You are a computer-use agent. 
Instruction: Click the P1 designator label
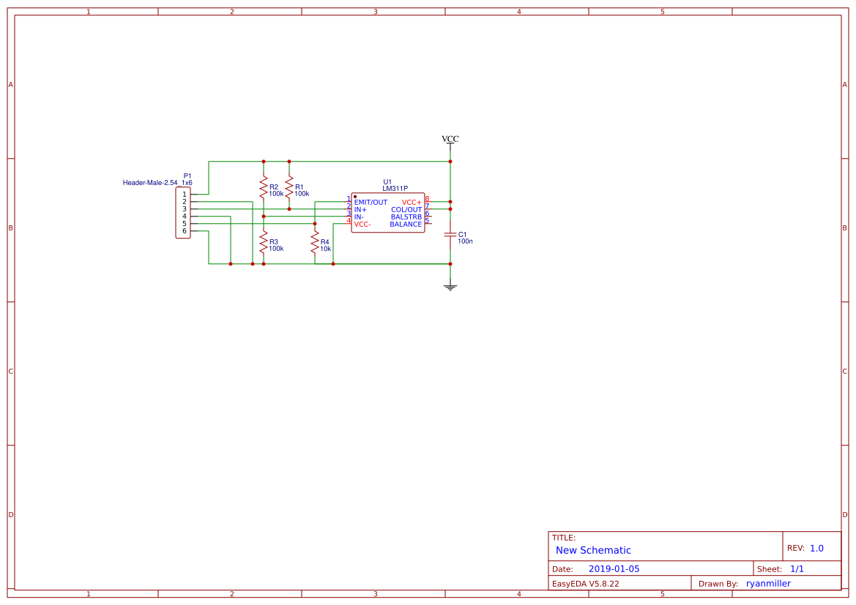[x=187, y=176]
